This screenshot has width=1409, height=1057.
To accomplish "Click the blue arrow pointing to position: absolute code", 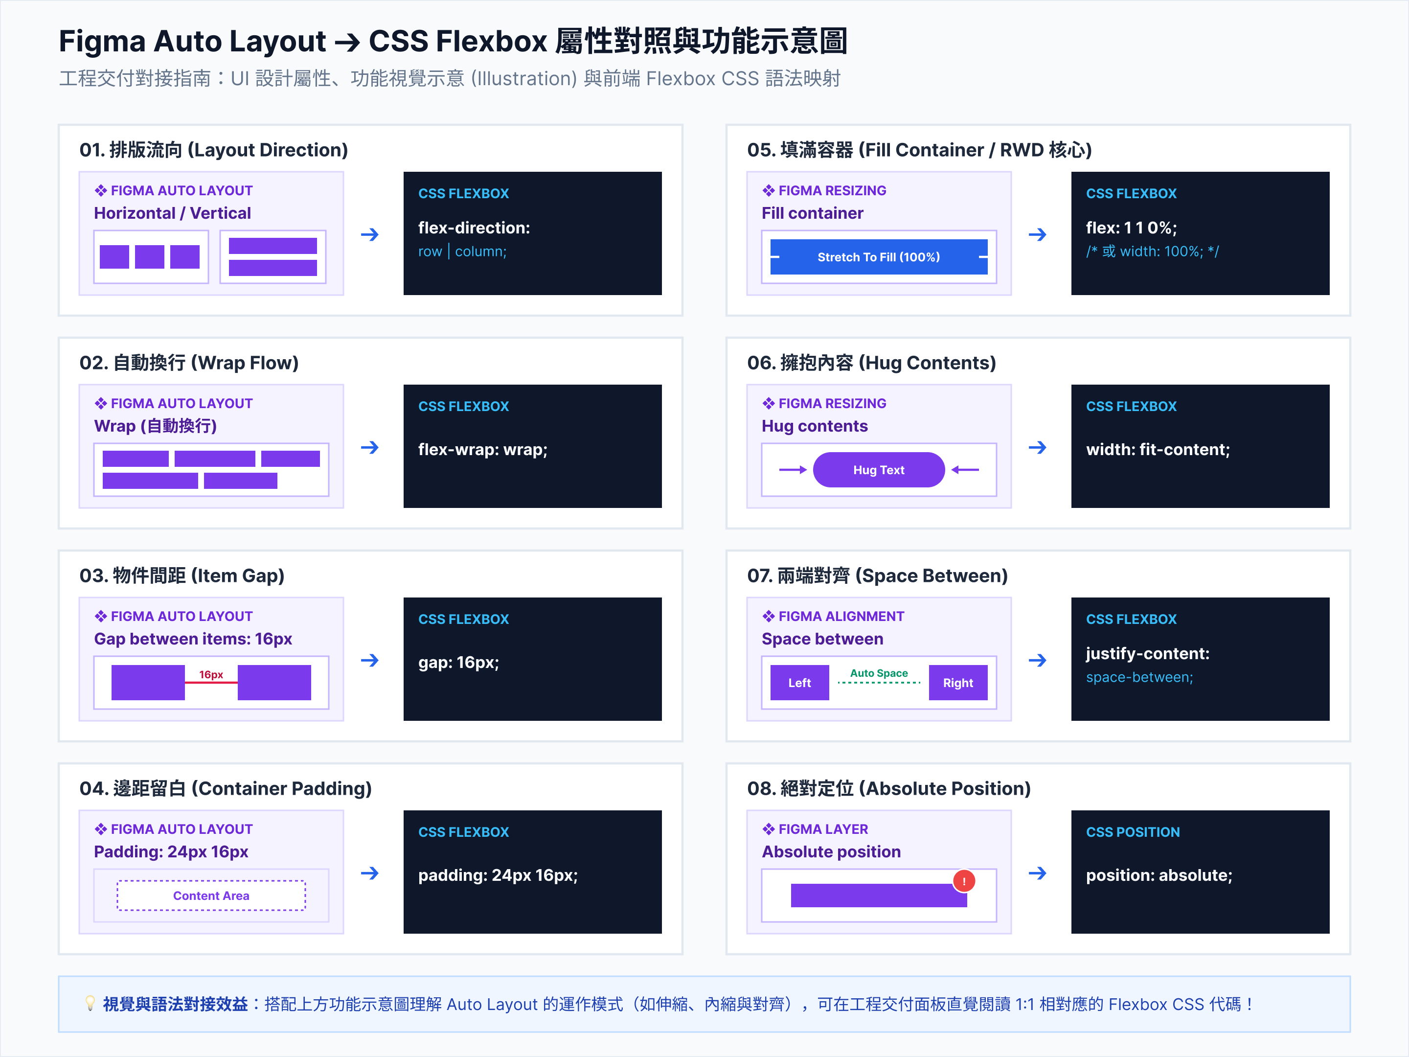I will 1037,873.
